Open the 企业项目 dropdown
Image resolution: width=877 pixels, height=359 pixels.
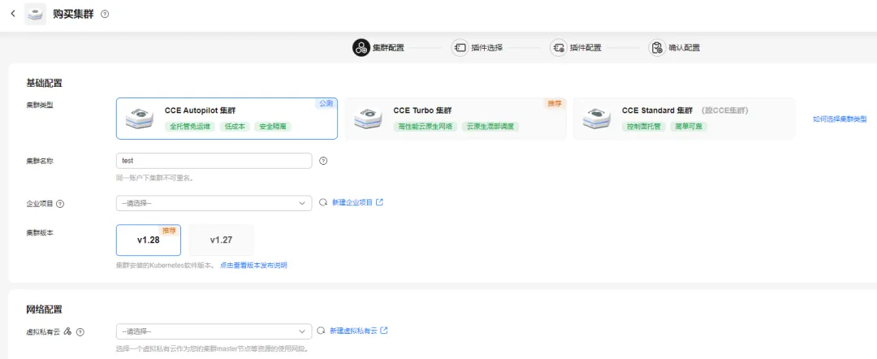pyautogui.click(x=214, y=203)
